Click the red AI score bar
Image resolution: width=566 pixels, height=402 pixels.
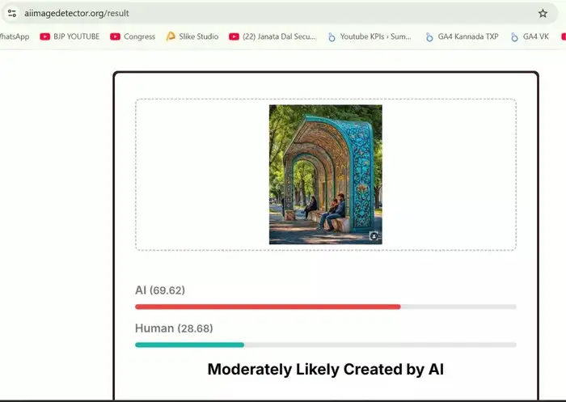pos(267,307)
